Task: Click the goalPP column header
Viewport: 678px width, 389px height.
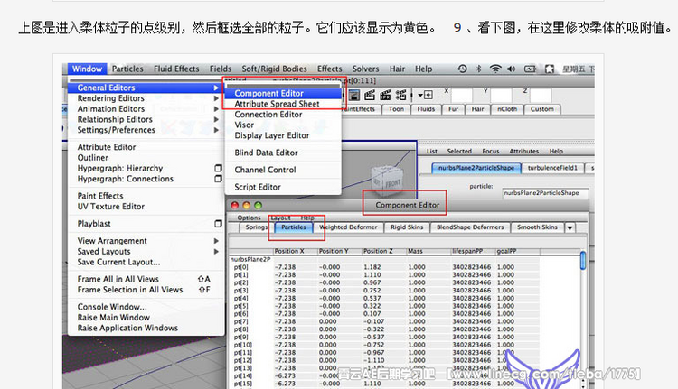Action: click(517, 251)
